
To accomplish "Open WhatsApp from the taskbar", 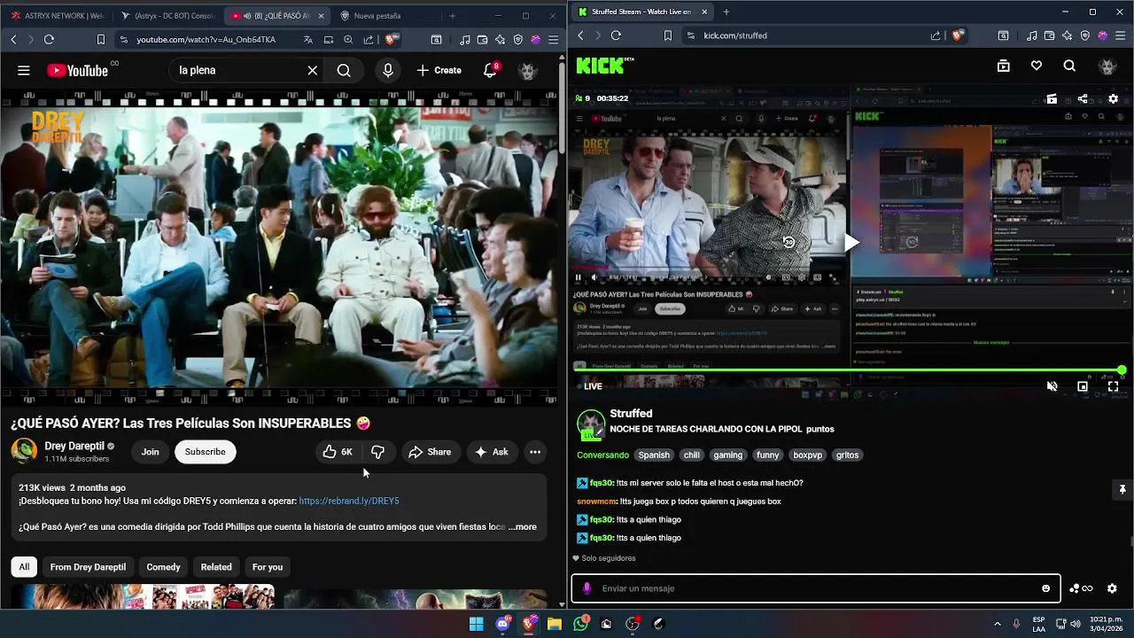I will pos(580,624).
